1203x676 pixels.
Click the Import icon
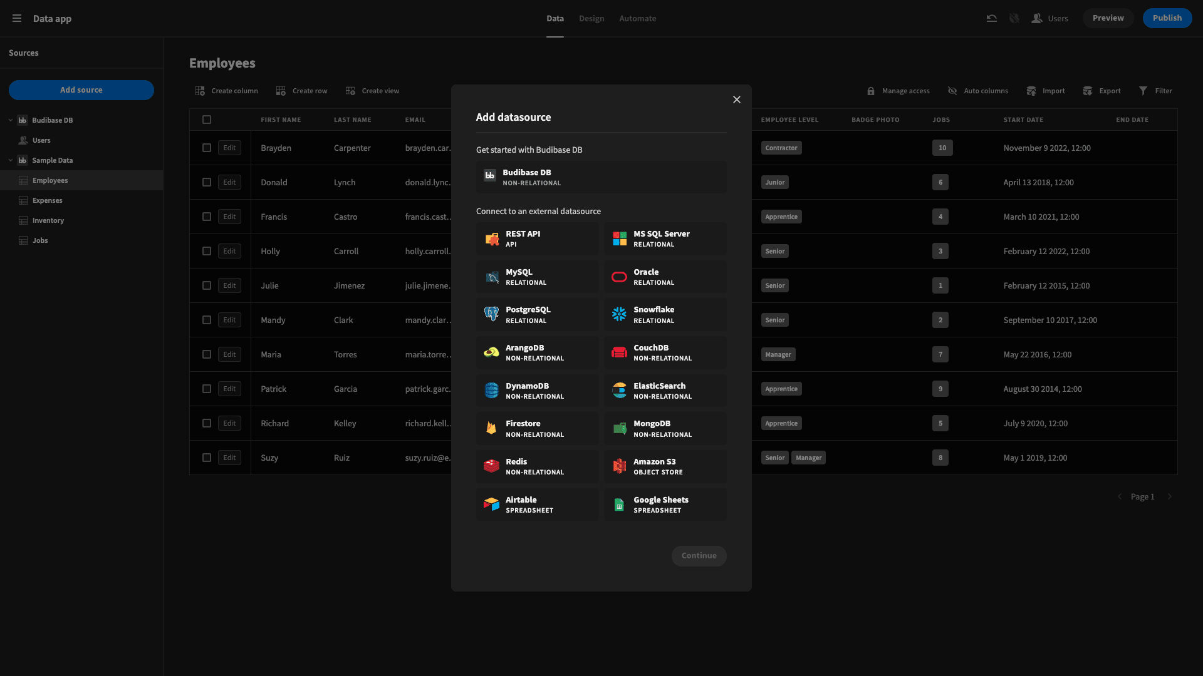point(1031,91)
